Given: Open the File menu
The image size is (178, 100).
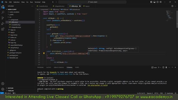Looking at the screenshot, I should click(6, 2).
